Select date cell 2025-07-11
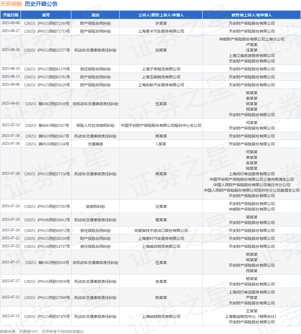Viewport: 301px width, 334px height. [x=11, y=316]
